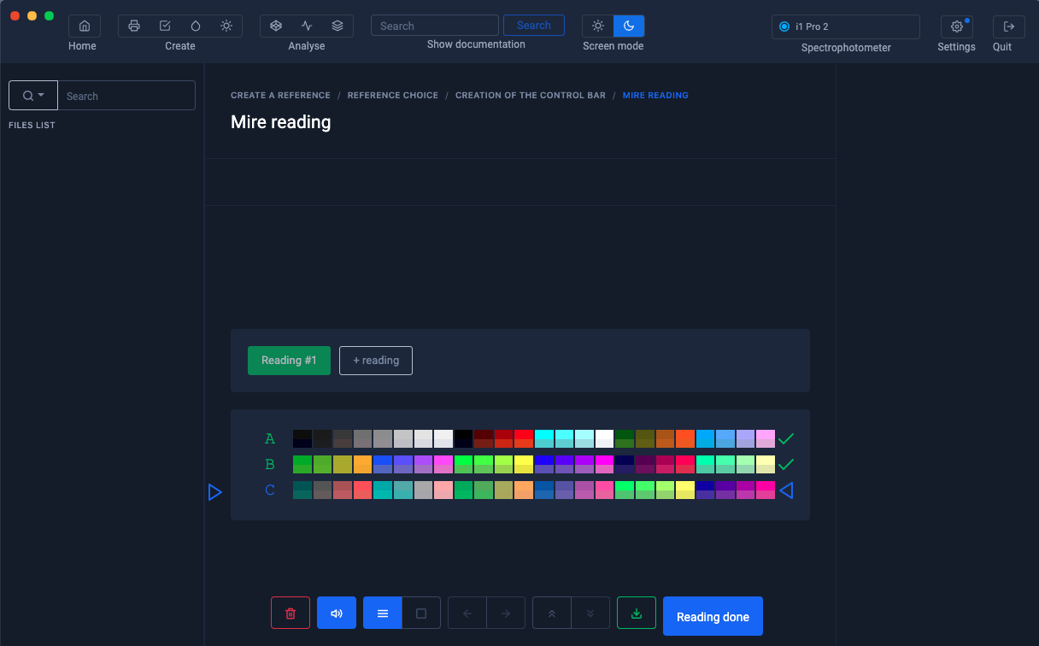Open Creation of the Control Bar breadcrumb
Image resolution: width=1039 pixels, height=646 pixels.
(531, 96)
